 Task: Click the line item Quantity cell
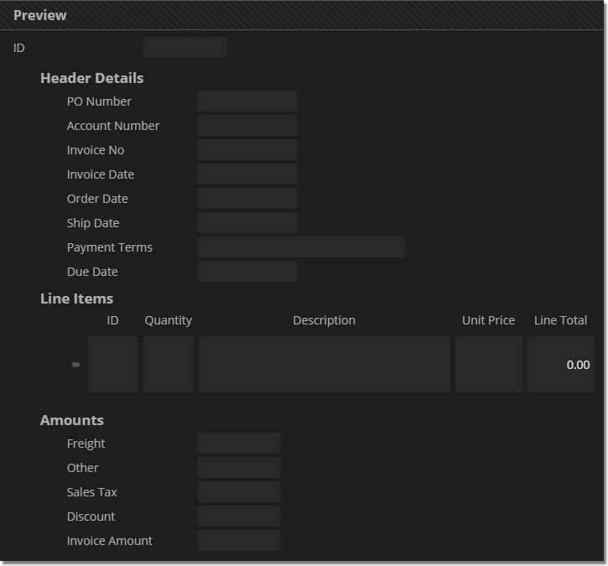click(x=169, y=365)
